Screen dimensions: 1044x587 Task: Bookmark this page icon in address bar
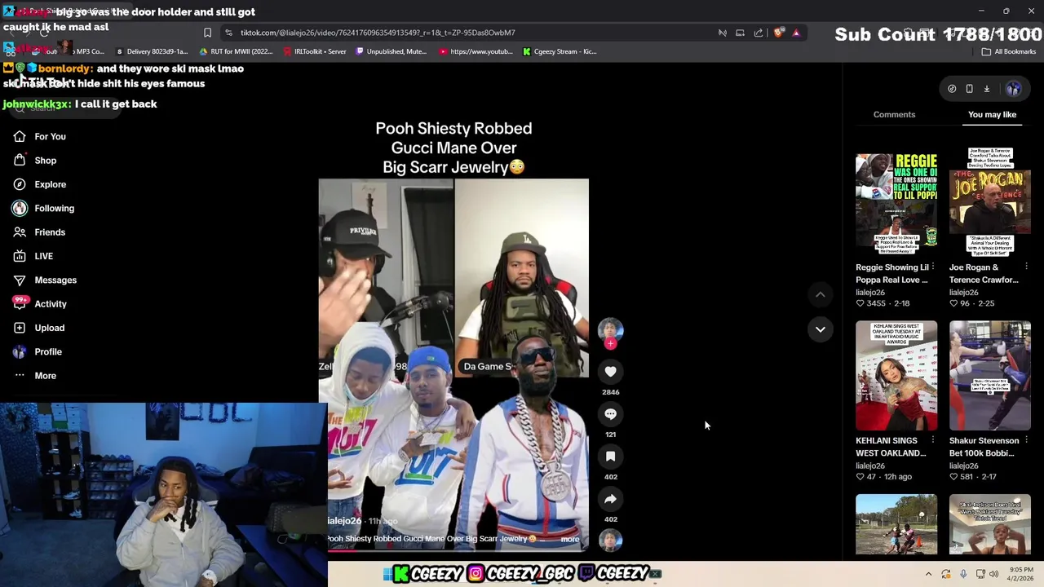pos(207,33)
